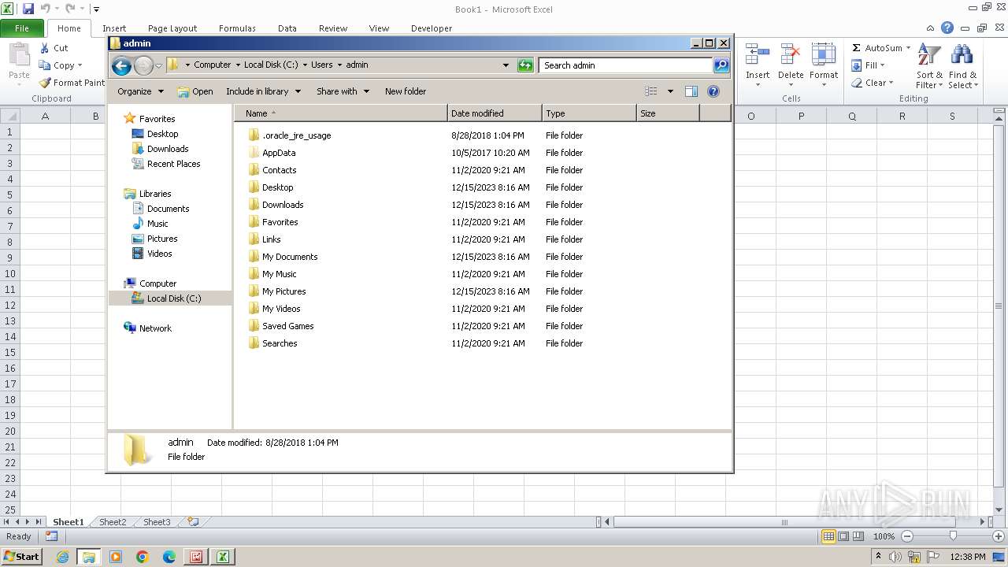The image size is (1008, 567).
Task: Switch to the Page Layout ribbon tab
Action: point(172,28)
